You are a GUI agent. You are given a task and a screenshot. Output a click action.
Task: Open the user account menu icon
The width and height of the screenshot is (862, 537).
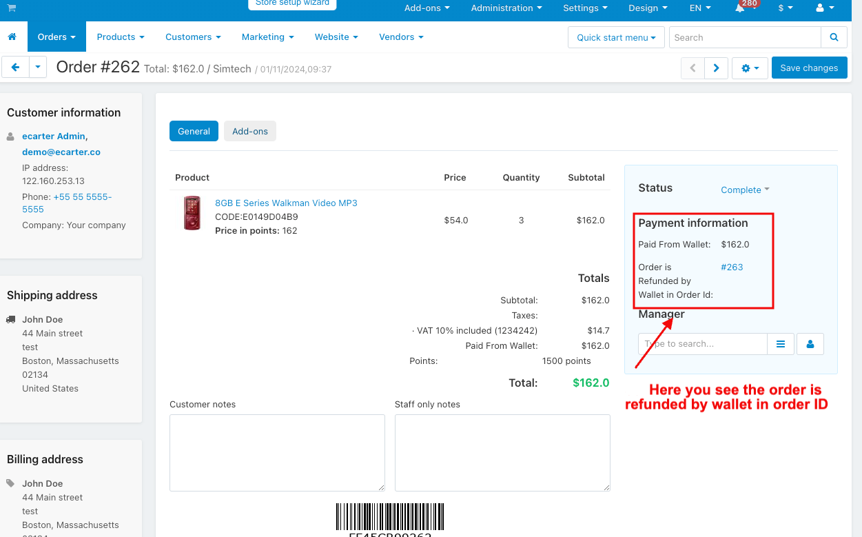(824, 8)
